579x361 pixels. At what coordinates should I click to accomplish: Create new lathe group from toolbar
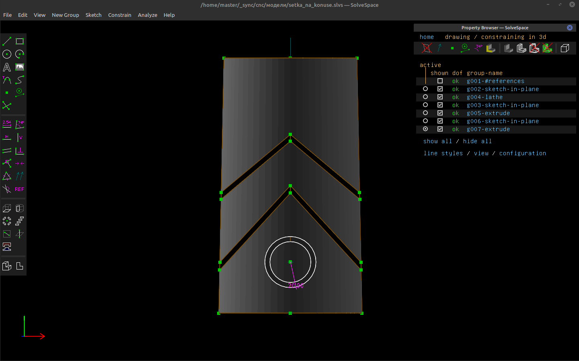20,208
